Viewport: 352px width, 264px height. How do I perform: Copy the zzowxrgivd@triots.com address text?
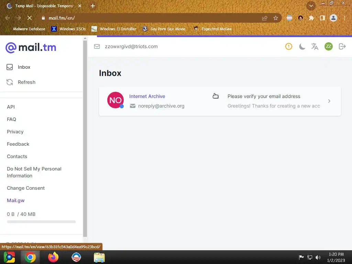click(x=131, y=46)
